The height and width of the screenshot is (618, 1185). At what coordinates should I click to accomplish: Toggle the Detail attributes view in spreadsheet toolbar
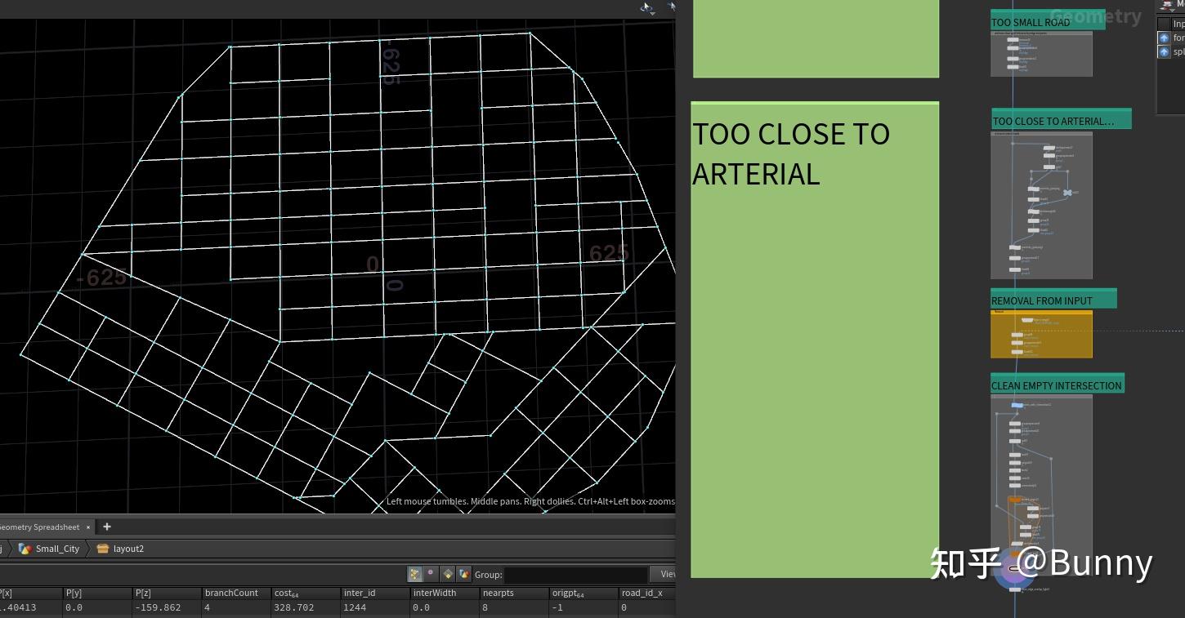(x=464, y=574)
